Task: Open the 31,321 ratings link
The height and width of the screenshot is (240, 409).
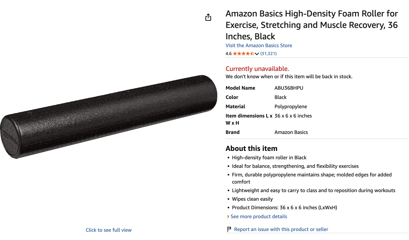Action: [268, 54]
